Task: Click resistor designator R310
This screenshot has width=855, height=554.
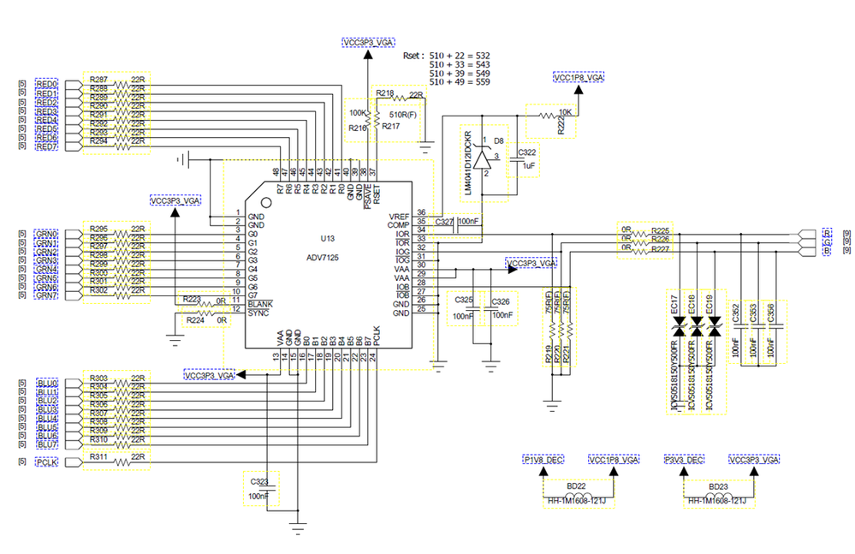Action: click(x=98, y=439)
